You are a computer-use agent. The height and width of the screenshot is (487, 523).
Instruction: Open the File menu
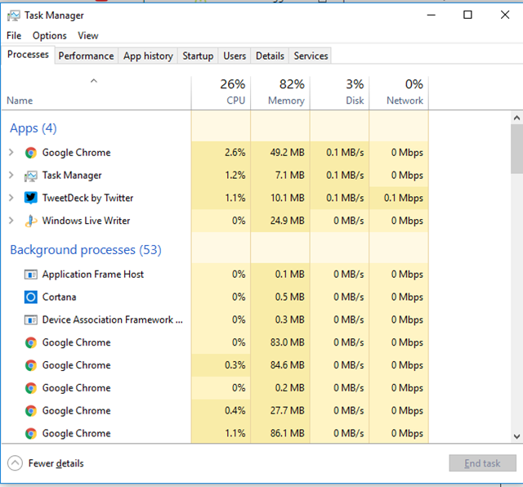point(14,36)
